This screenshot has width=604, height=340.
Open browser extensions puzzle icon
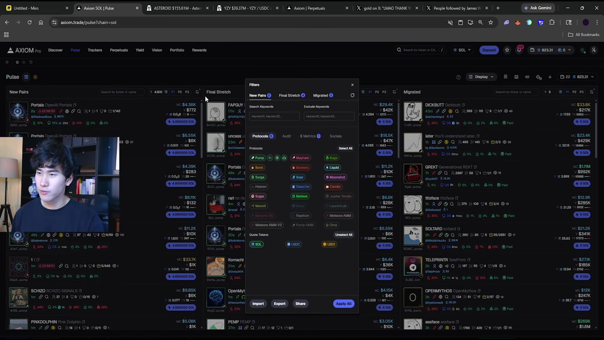552,22
